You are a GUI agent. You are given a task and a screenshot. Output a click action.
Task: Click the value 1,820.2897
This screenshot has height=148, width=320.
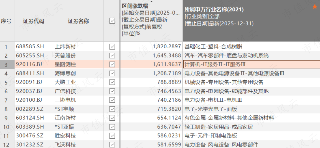167,47
